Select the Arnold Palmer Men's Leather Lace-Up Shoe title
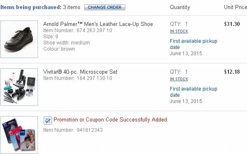 (98, 24)
